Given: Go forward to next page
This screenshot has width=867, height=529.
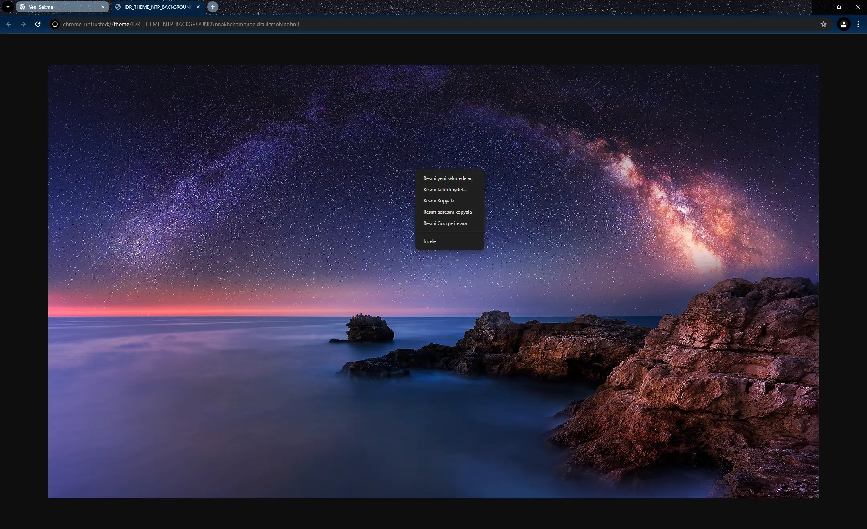Looking at the screenshot, I should coord(23,24).
